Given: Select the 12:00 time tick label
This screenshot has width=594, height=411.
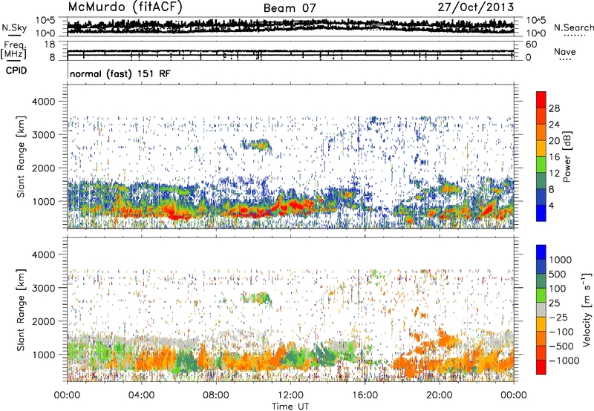Looking at the screenshot, I should click(x=290, y=395).
